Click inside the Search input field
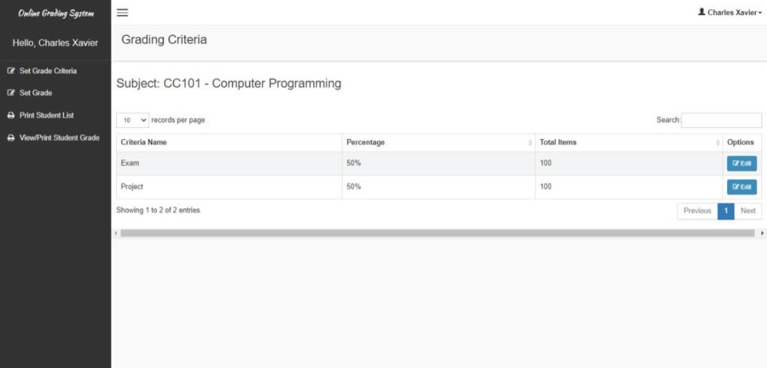This screenshot has width=767, height=368. [721, 120]
